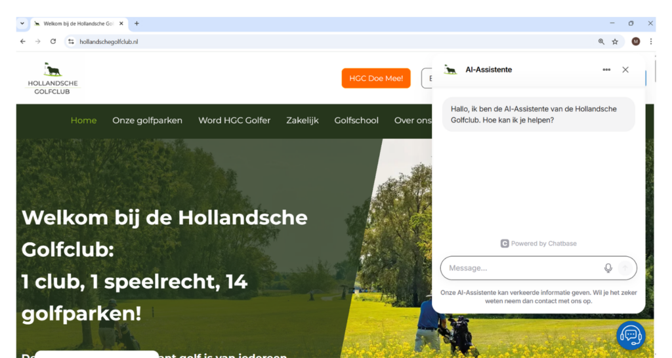Click the orange HGC Doe Mee! button
The height and width of the screenshot is (358, 672).
pos(375,78)
